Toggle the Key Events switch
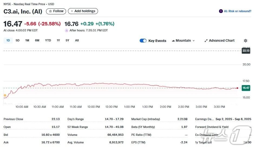Viewport: 255px width, 148px height. 143,41
